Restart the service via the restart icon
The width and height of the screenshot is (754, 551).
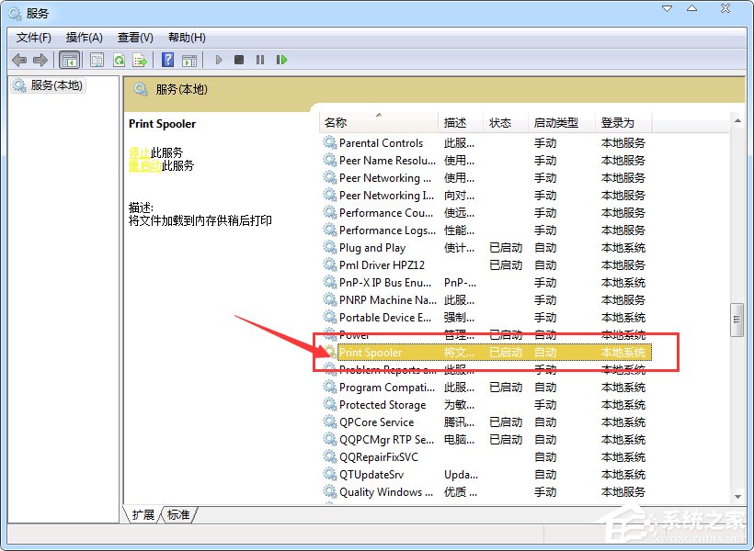pyautogui.click(x=282, y=59)
